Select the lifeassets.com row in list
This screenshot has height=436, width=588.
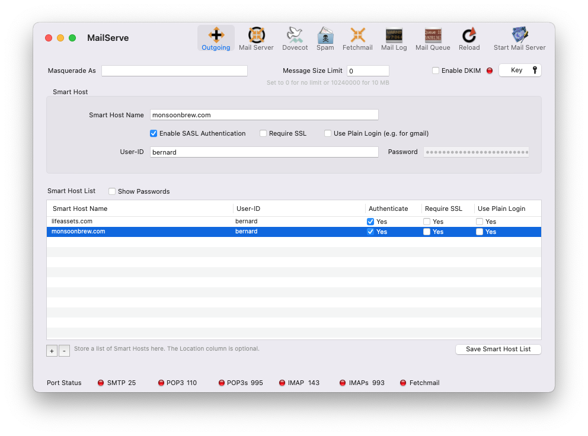pos(142,222)
